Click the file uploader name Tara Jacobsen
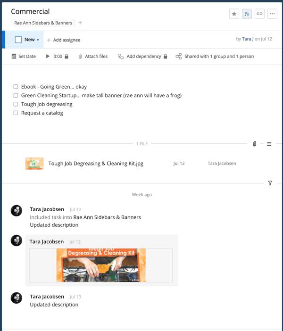This screenshot has width=283, height=331. 222,164
